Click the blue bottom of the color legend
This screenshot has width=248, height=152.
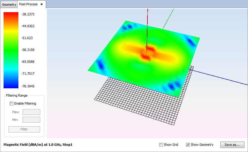coord(11,86)
